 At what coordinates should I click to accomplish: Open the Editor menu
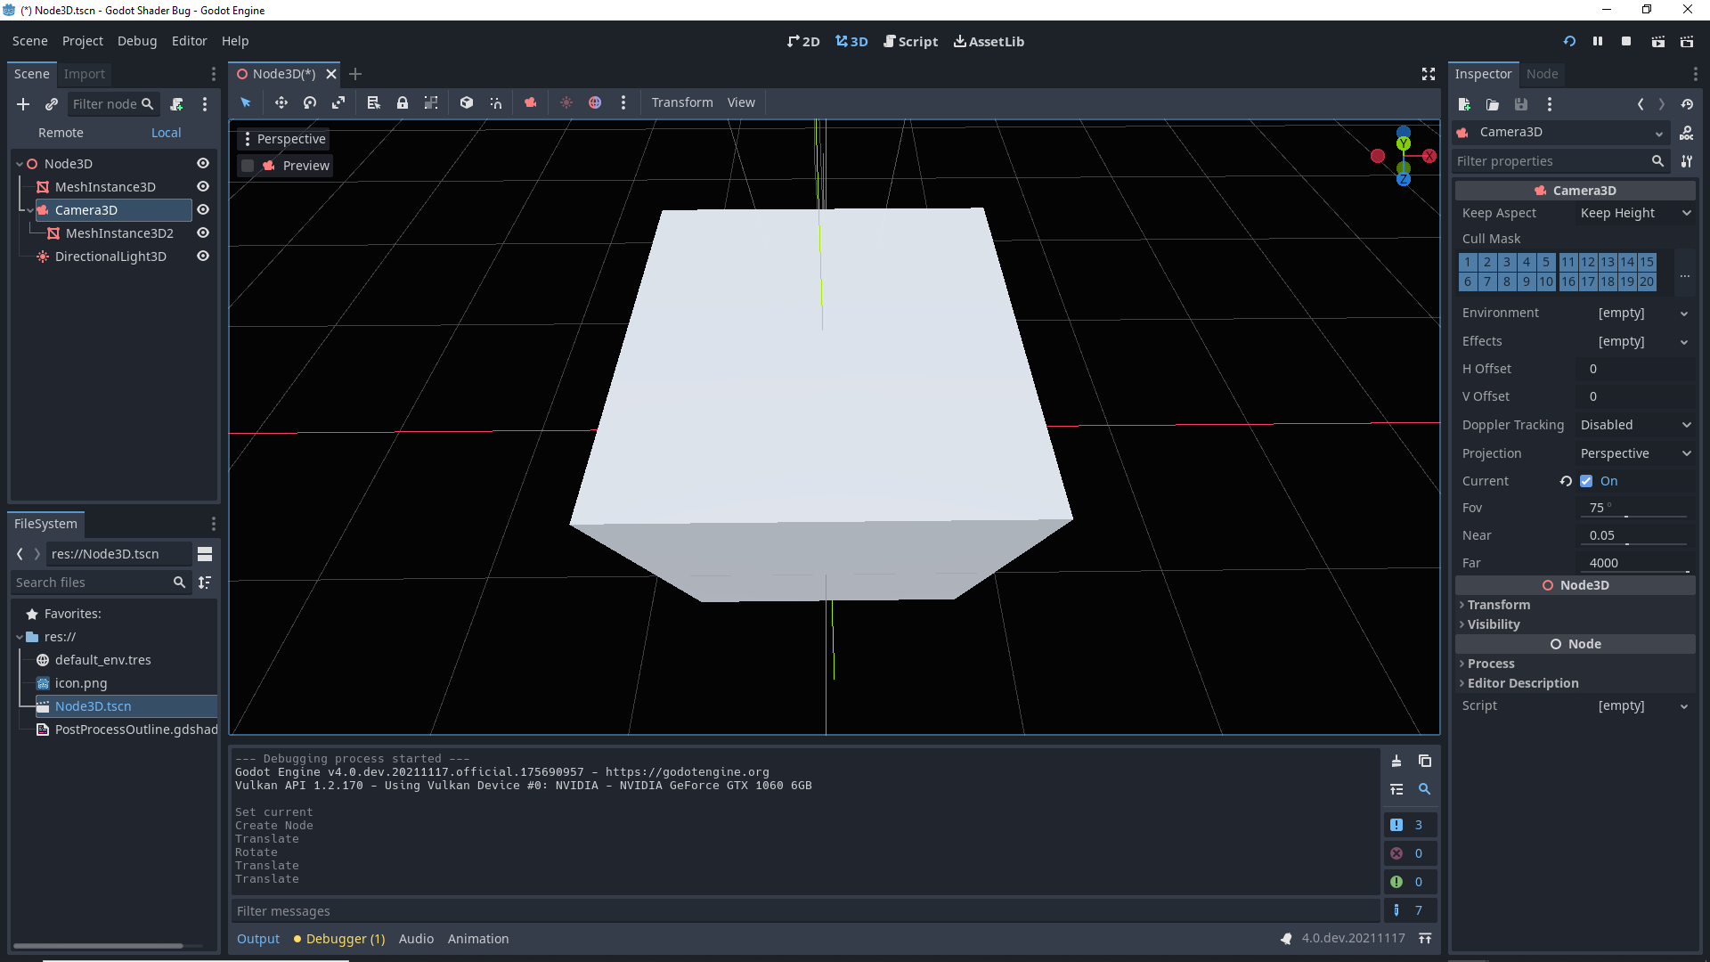pyautogui.click(x=189, y=41)
